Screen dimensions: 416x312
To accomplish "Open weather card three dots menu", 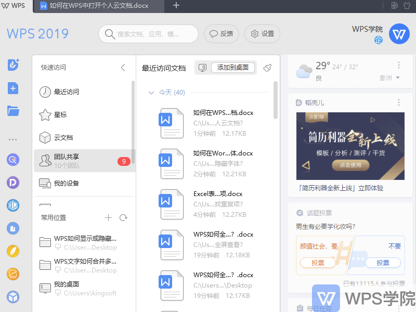I will 399,65.
